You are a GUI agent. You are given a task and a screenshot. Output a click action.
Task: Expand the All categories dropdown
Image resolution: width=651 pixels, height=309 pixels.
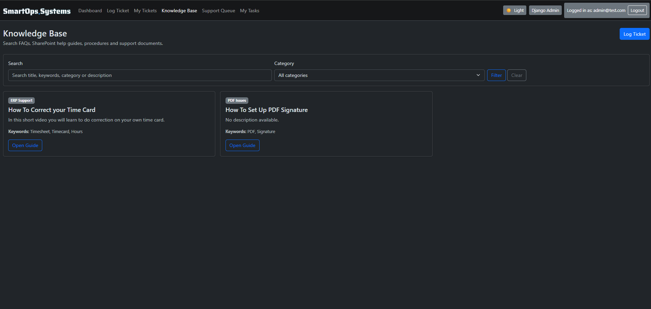[379, 75]
